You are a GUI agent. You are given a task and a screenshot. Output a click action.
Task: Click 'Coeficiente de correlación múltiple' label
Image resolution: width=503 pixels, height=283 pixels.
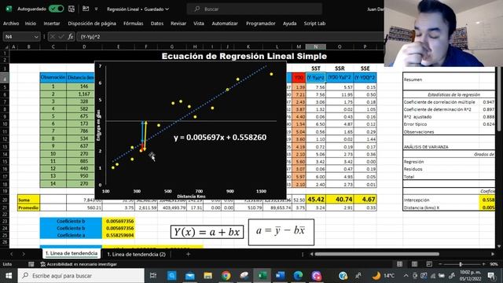439,102
